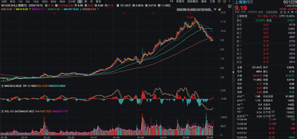
Task: Open the 前复权 adjustment dropdown
Action: (180, 2)
